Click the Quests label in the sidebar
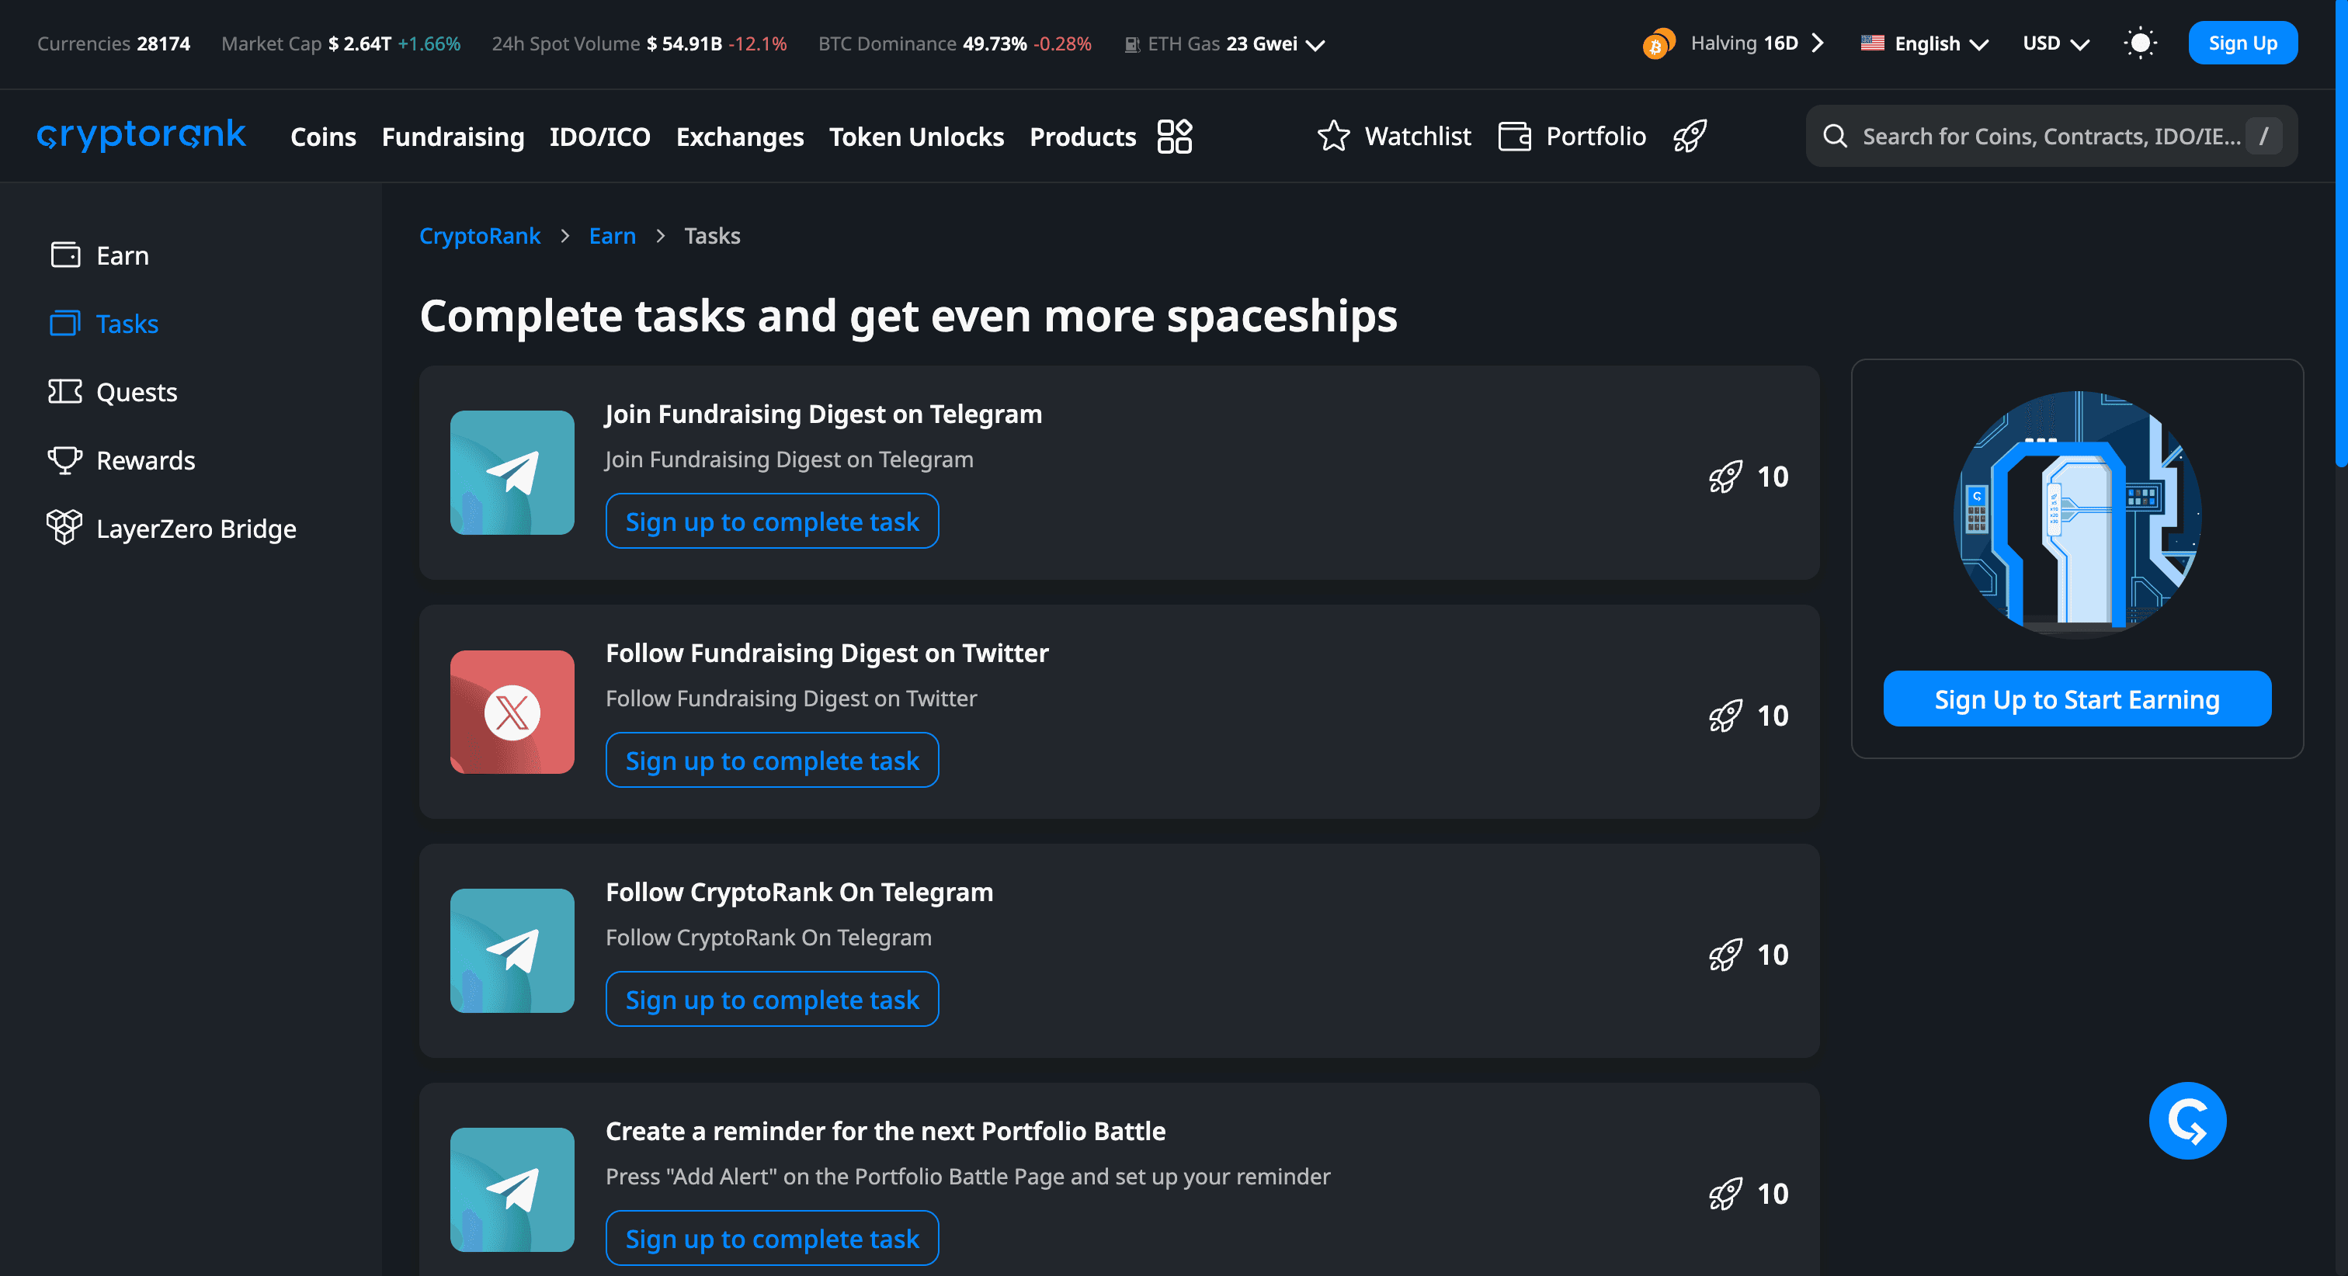 coord(137,392)
